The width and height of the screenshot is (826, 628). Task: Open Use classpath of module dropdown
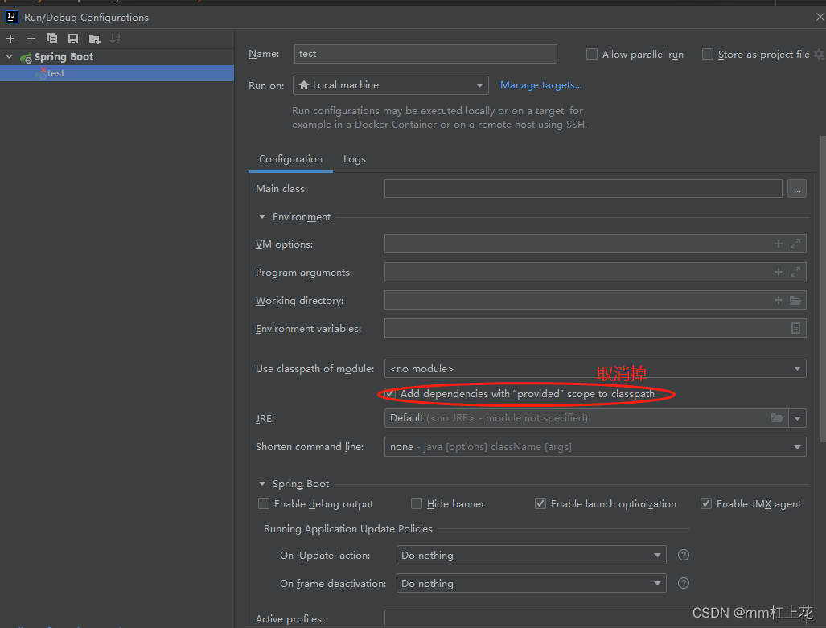595,369
